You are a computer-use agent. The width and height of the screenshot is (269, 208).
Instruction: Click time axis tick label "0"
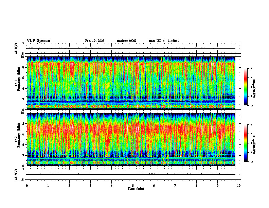(27, 186)
